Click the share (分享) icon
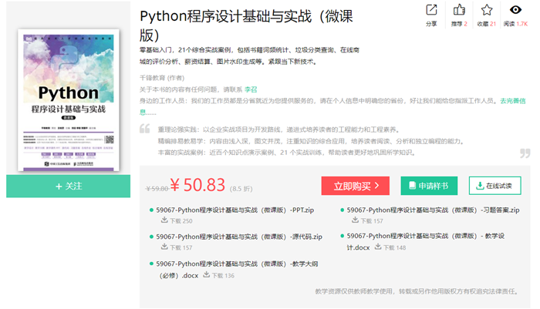 pyautogui.click(x=431, y=10)
